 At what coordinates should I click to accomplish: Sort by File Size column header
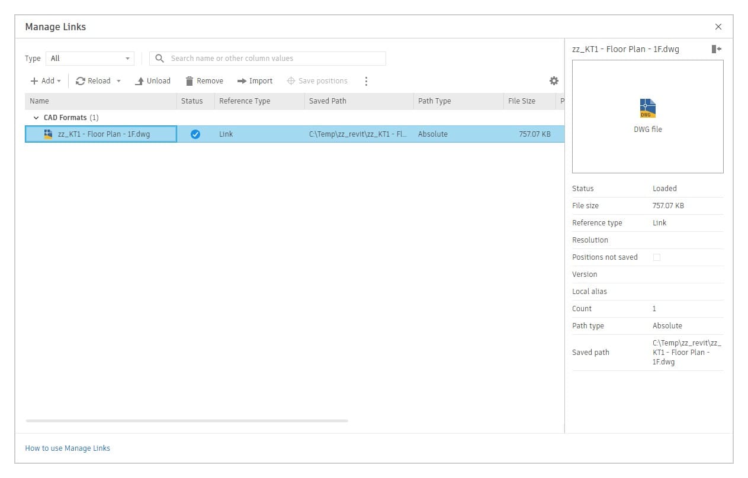[x=529, y=101]
